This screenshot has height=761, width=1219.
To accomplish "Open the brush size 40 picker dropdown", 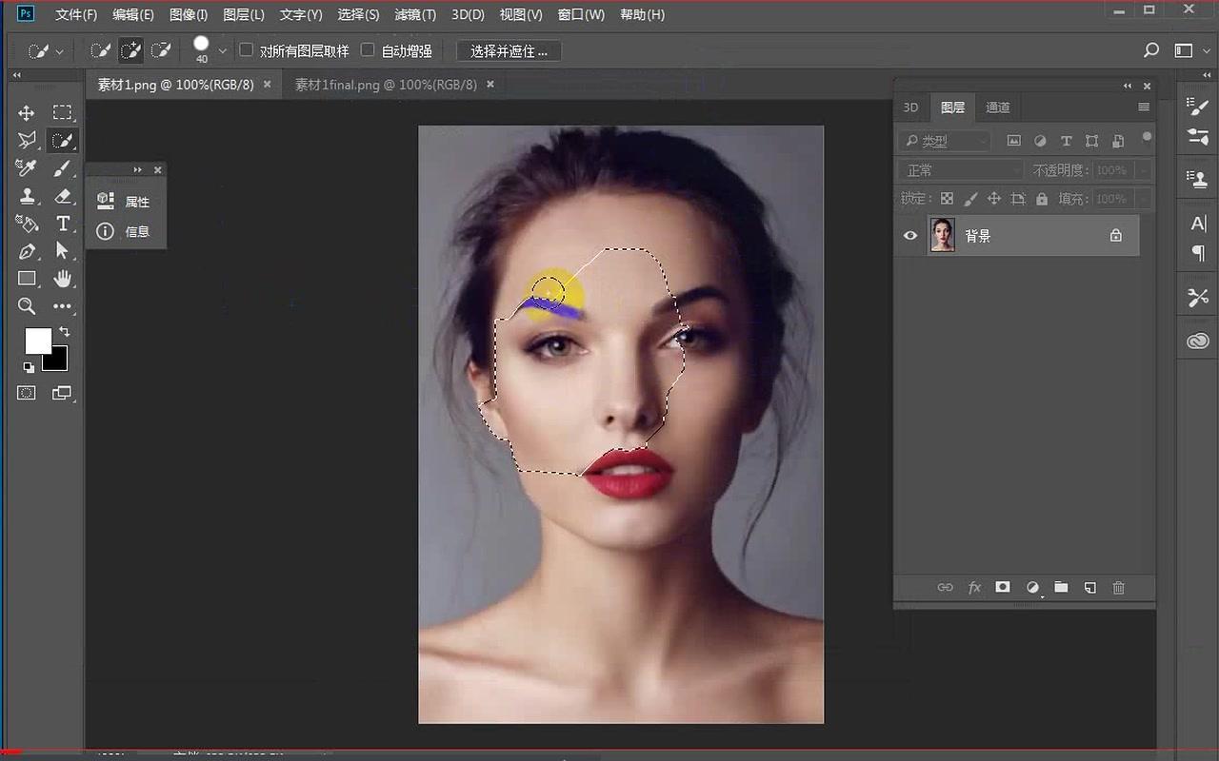I will (223, 50).
